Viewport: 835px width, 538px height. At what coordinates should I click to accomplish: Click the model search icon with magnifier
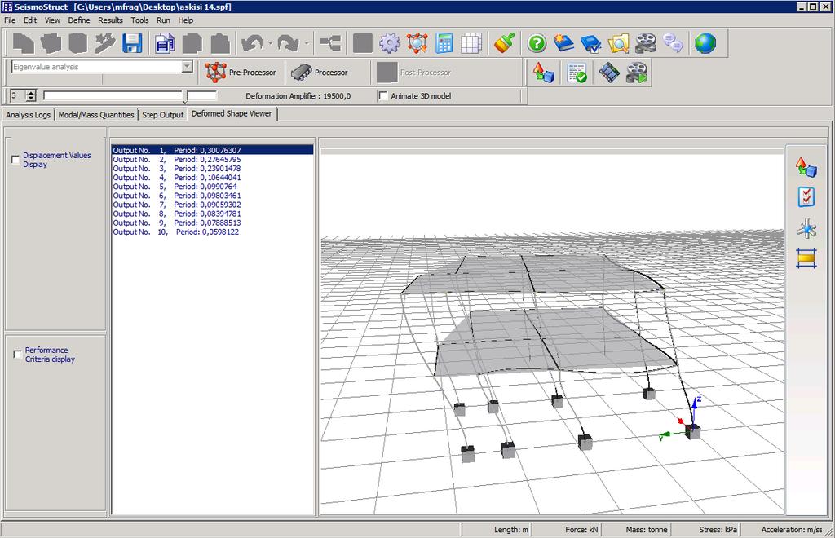pos(417,43)
